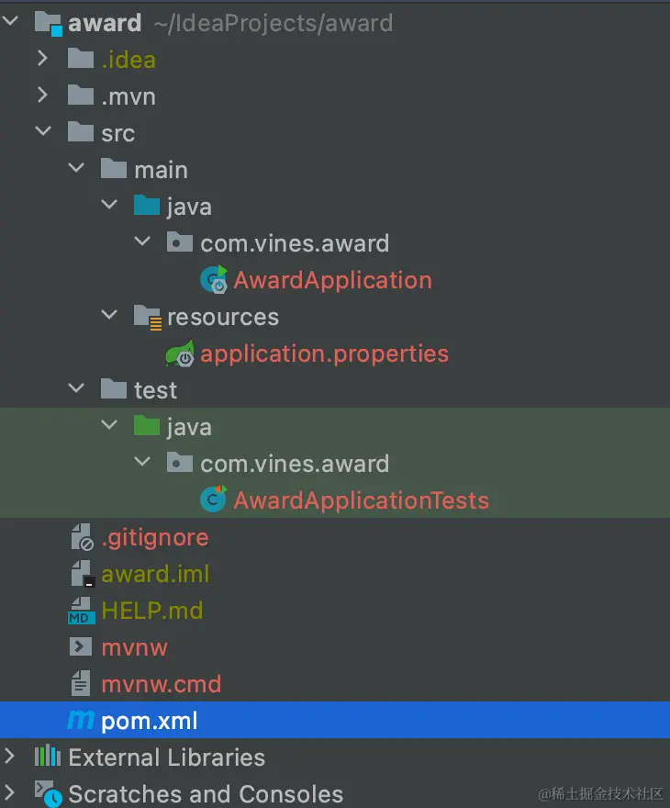Select the mvnw.cmd file
The width and height of the screenshot is (670, 808).
point(162,684)
